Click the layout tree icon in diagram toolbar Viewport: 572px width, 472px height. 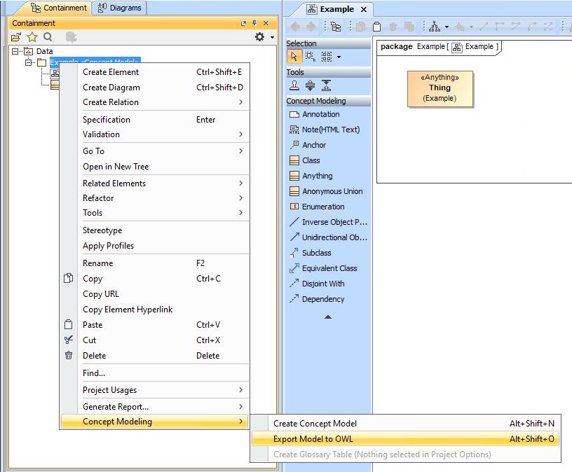point(435,27)
